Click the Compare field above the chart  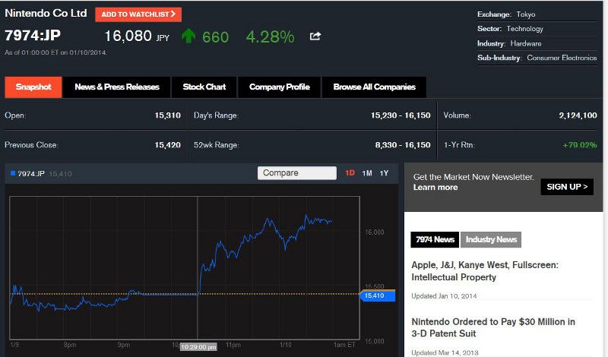(296, 173)
